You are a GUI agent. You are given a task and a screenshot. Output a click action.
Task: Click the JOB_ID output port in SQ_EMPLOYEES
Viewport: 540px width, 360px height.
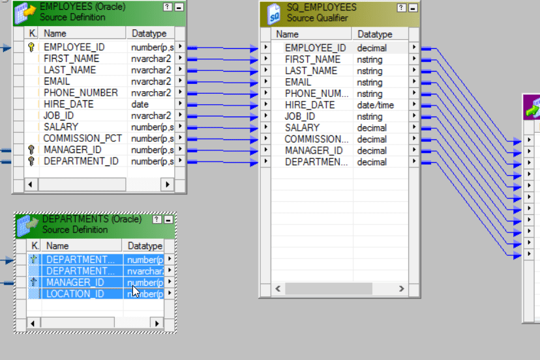click(414, 115)
